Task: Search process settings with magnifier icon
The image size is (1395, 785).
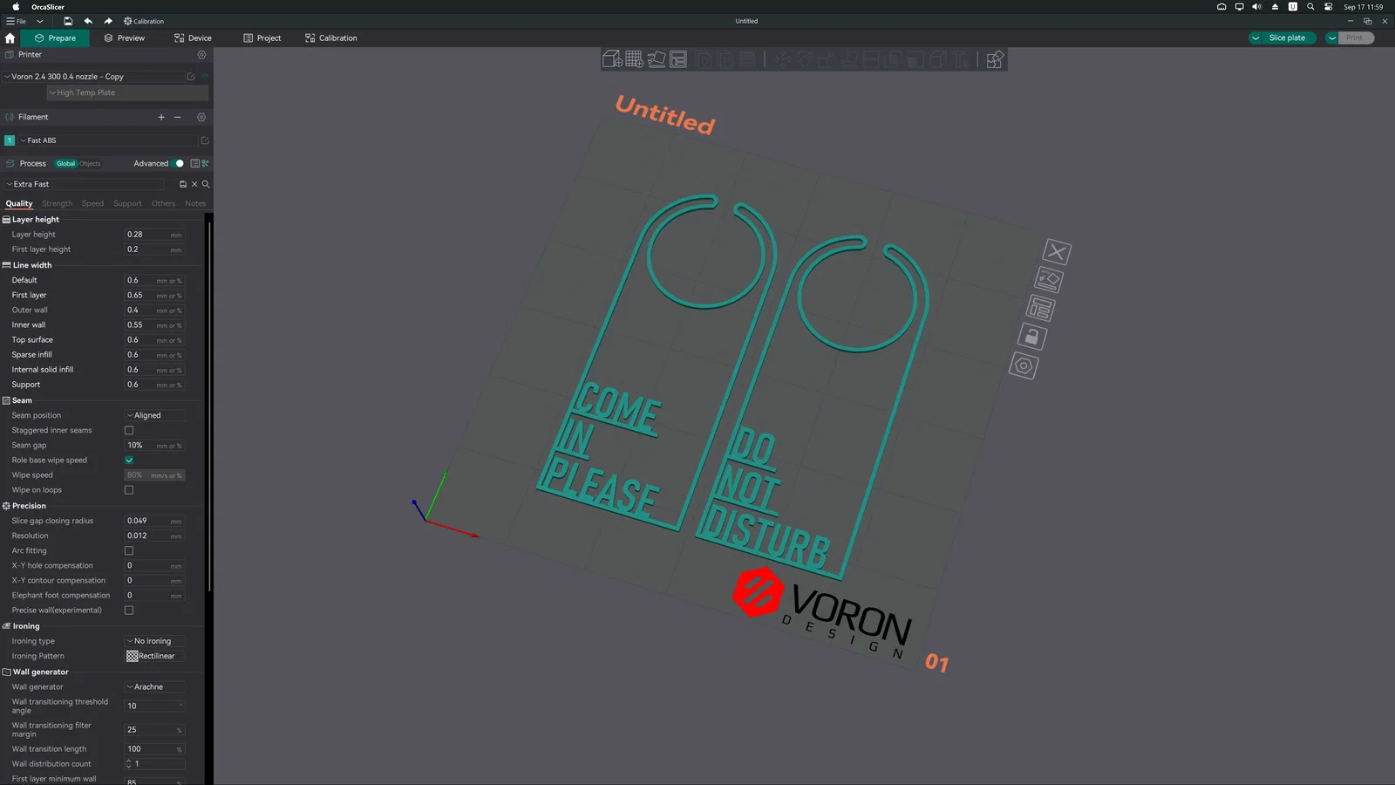Action: (206, 184)
